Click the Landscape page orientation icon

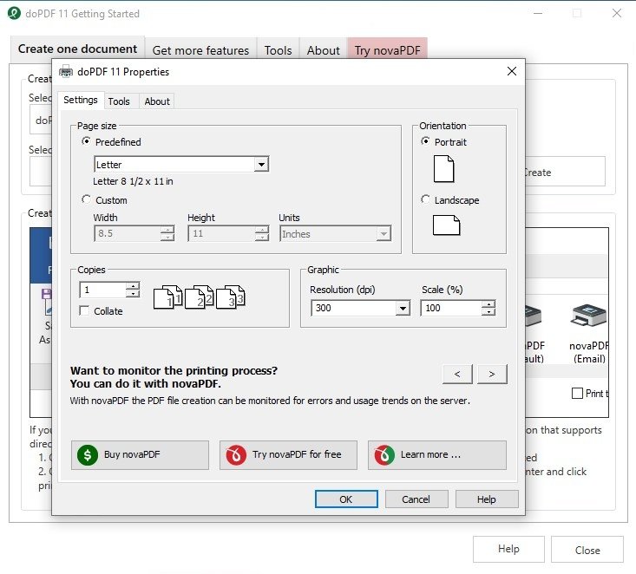coord(446,225)
